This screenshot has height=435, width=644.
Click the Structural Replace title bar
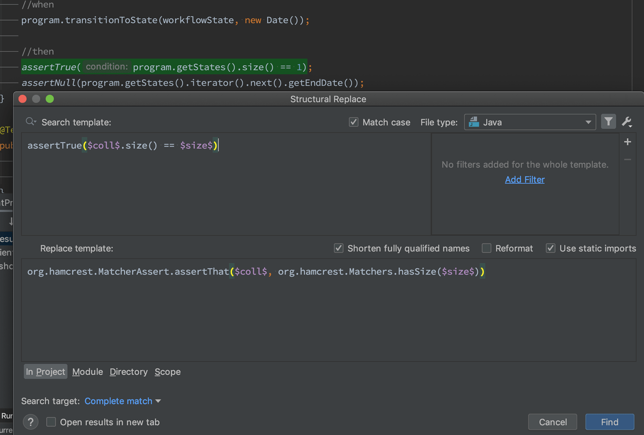tap(328, 99)
